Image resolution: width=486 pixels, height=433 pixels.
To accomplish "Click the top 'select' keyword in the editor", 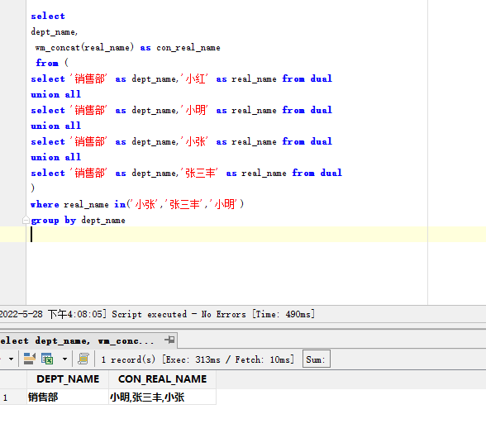I will coord(48,17).
